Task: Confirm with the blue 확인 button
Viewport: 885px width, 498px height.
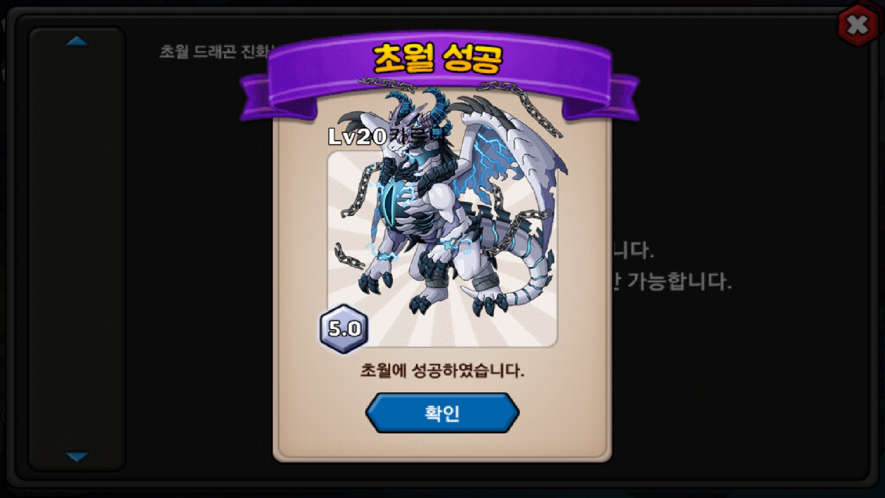Action: tap(442, 413)
